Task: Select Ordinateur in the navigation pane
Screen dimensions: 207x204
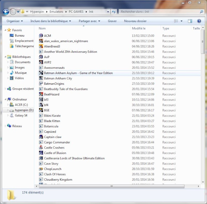Action: click(20, 100)
